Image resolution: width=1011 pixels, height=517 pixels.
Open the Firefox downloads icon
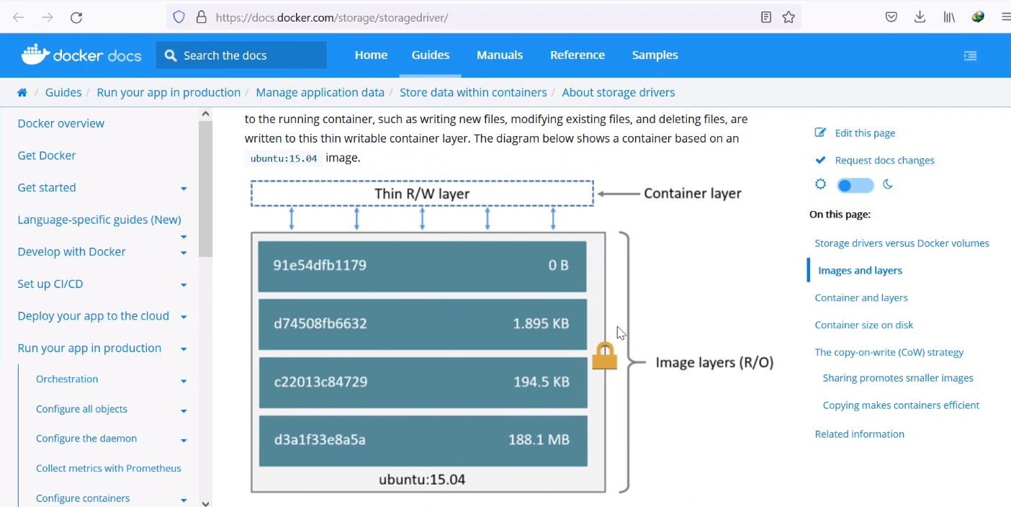[920, 17]
